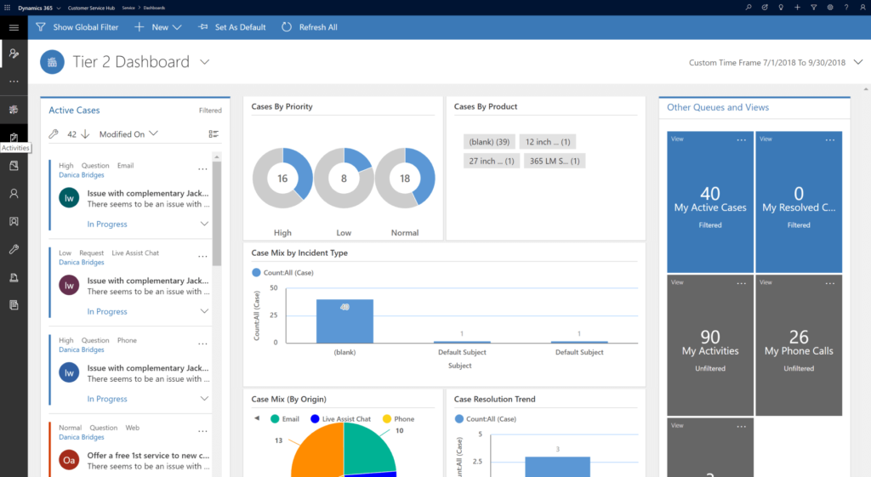The image size is (871, 477).
Task: Open the Accounts icon below Activities
Action: [x=14, y=166]
